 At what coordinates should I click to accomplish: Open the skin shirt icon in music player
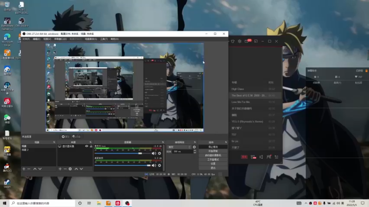[x=233, y=41]
